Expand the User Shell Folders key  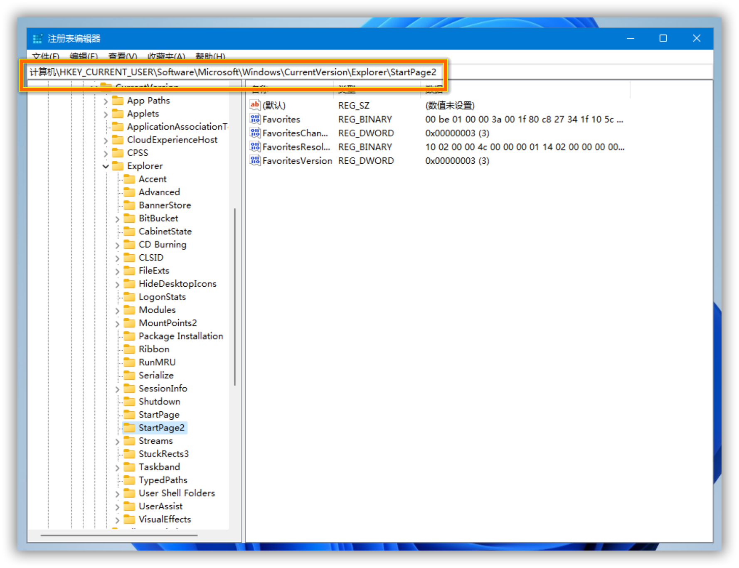coord(117,493)
